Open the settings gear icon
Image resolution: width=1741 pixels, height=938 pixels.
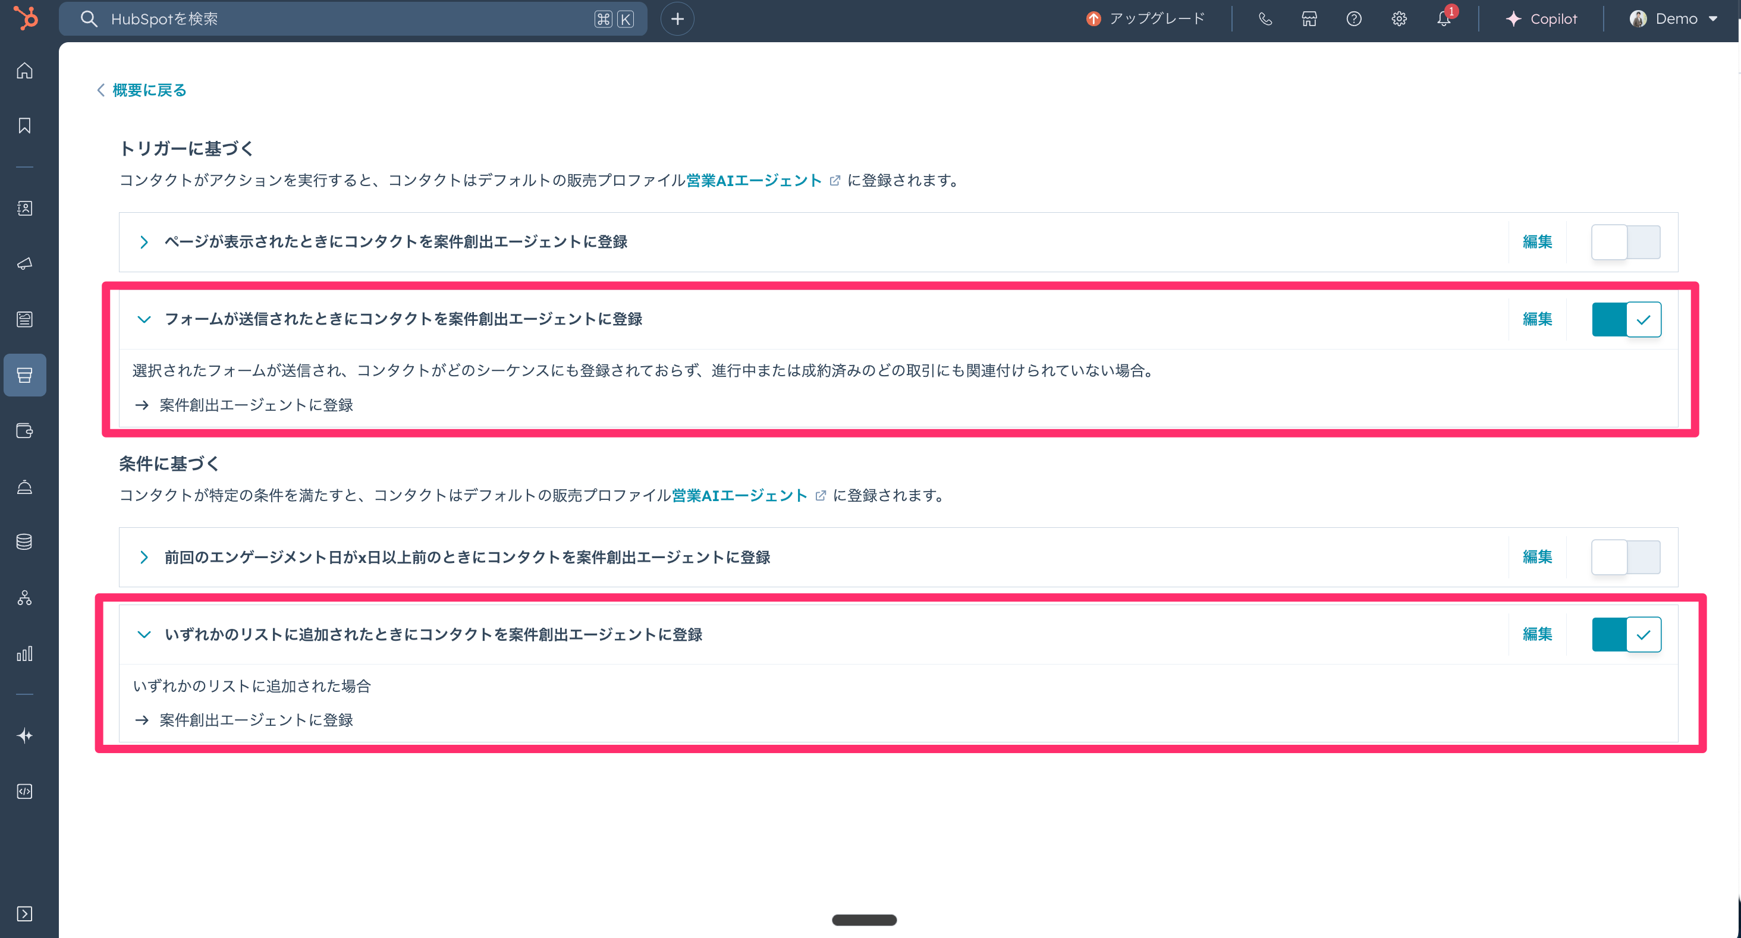1399,19
